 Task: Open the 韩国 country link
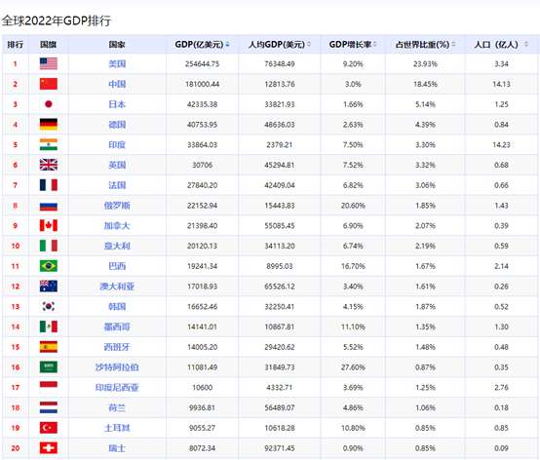117,307
